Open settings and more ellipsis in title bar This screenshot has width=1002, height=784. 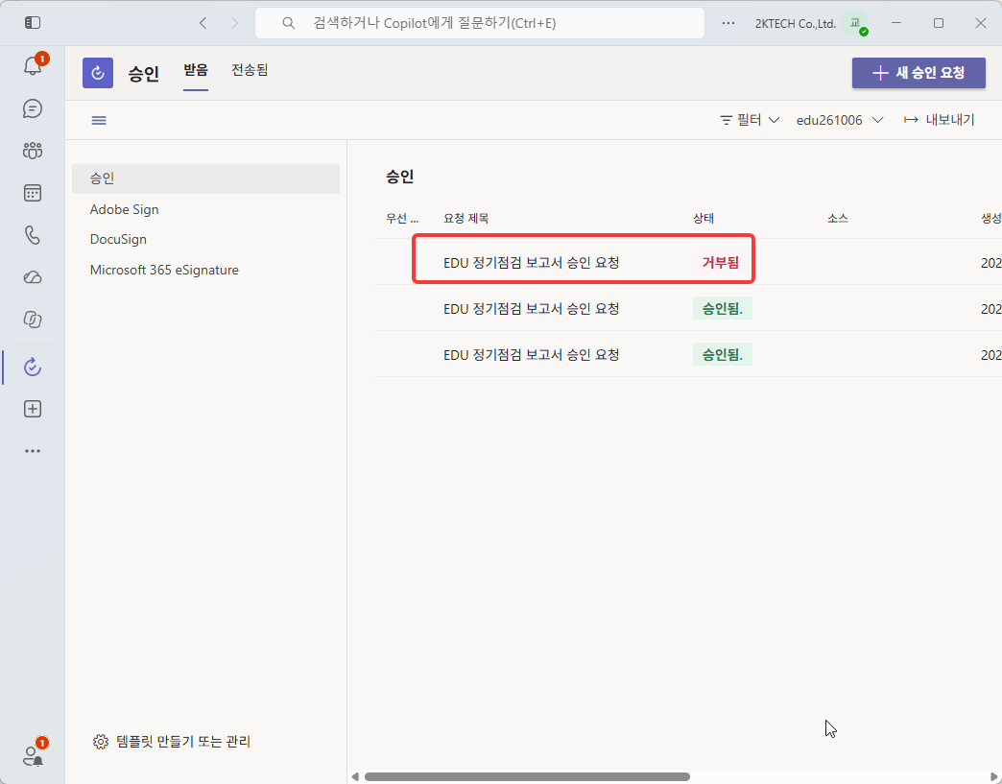click(x=728, y=23)
